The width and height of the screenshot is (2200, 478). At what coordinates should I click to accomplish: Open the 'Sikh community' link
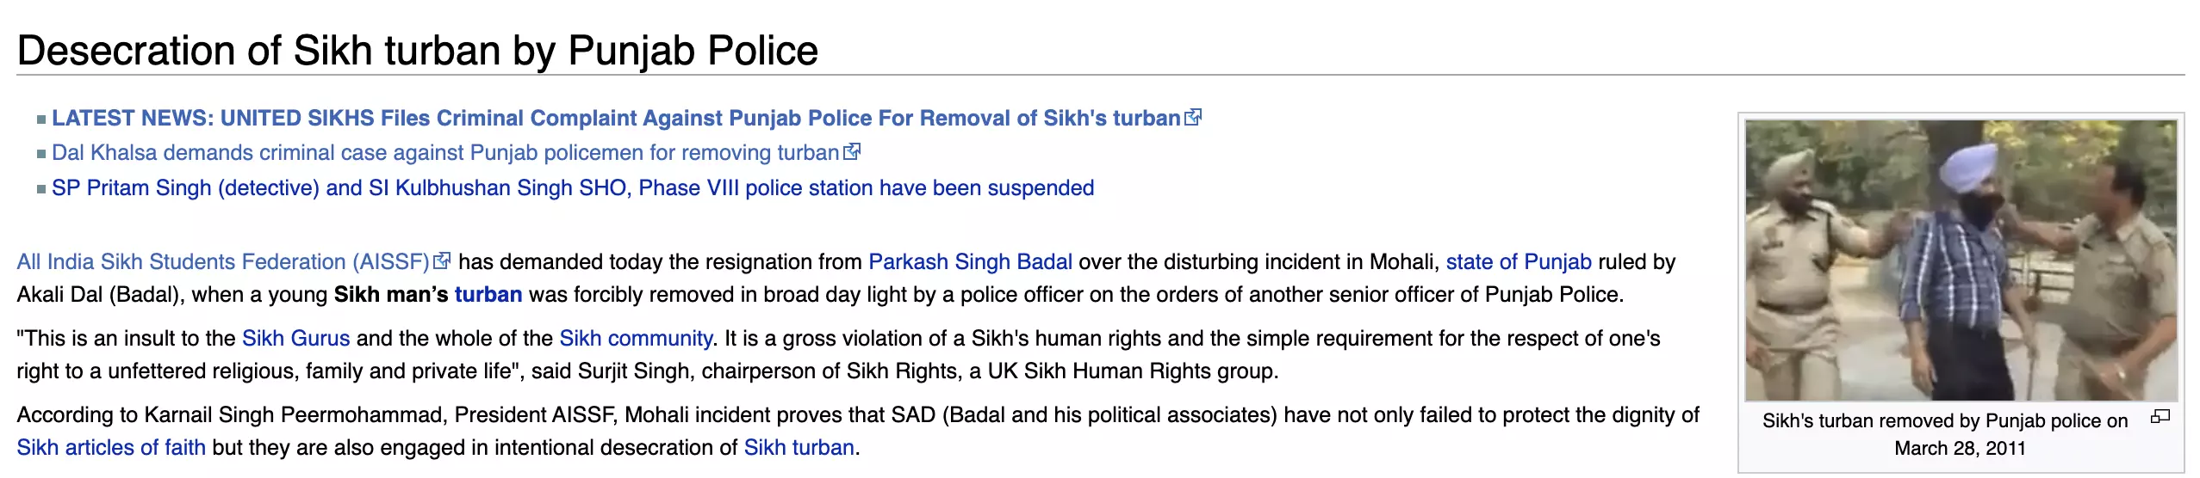point(635,339)
